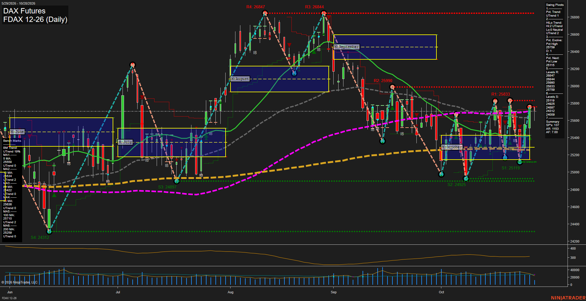Click the 40000 volume axis label
586x301 pixels.
[575, 270]
